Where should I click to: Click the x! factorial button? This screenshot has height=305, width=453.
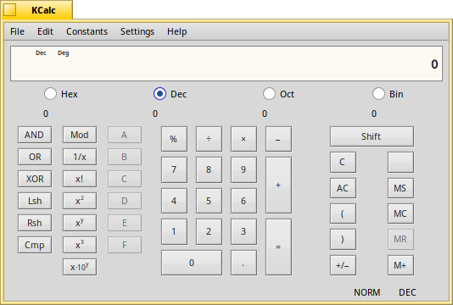point(80,179)
